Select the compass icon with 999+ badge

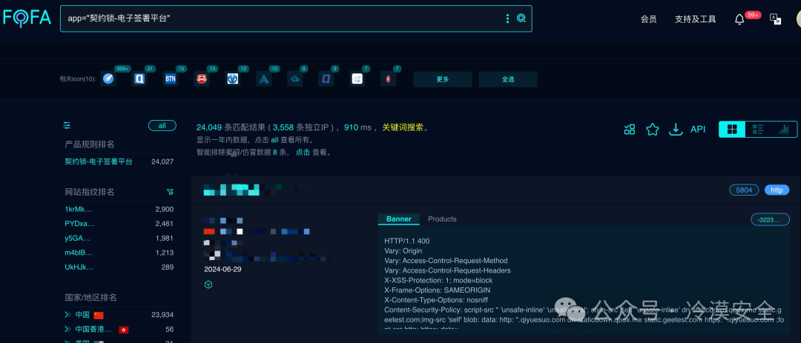click(x=108, y=79)
